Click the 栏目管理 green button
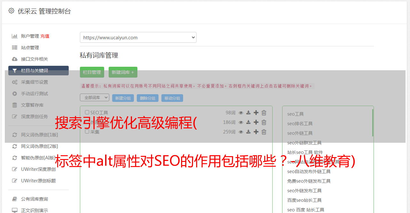 pos(92,72)
